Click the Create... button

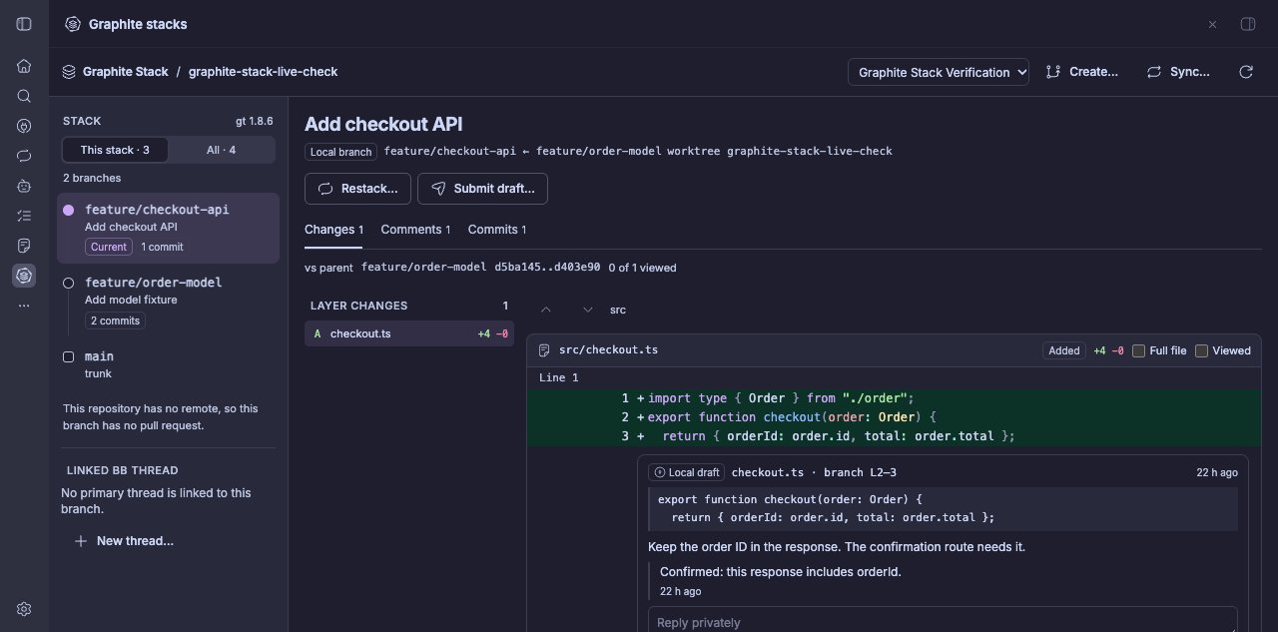(1082, 72)
